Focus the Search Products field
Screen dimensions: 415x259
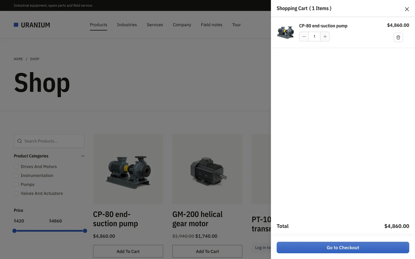pyautogui.click(x=49, y=141)
